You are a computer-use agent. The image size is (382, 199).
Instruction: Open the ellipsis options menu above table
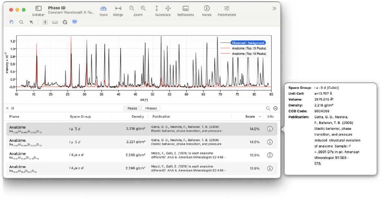(x=275, y=108)
